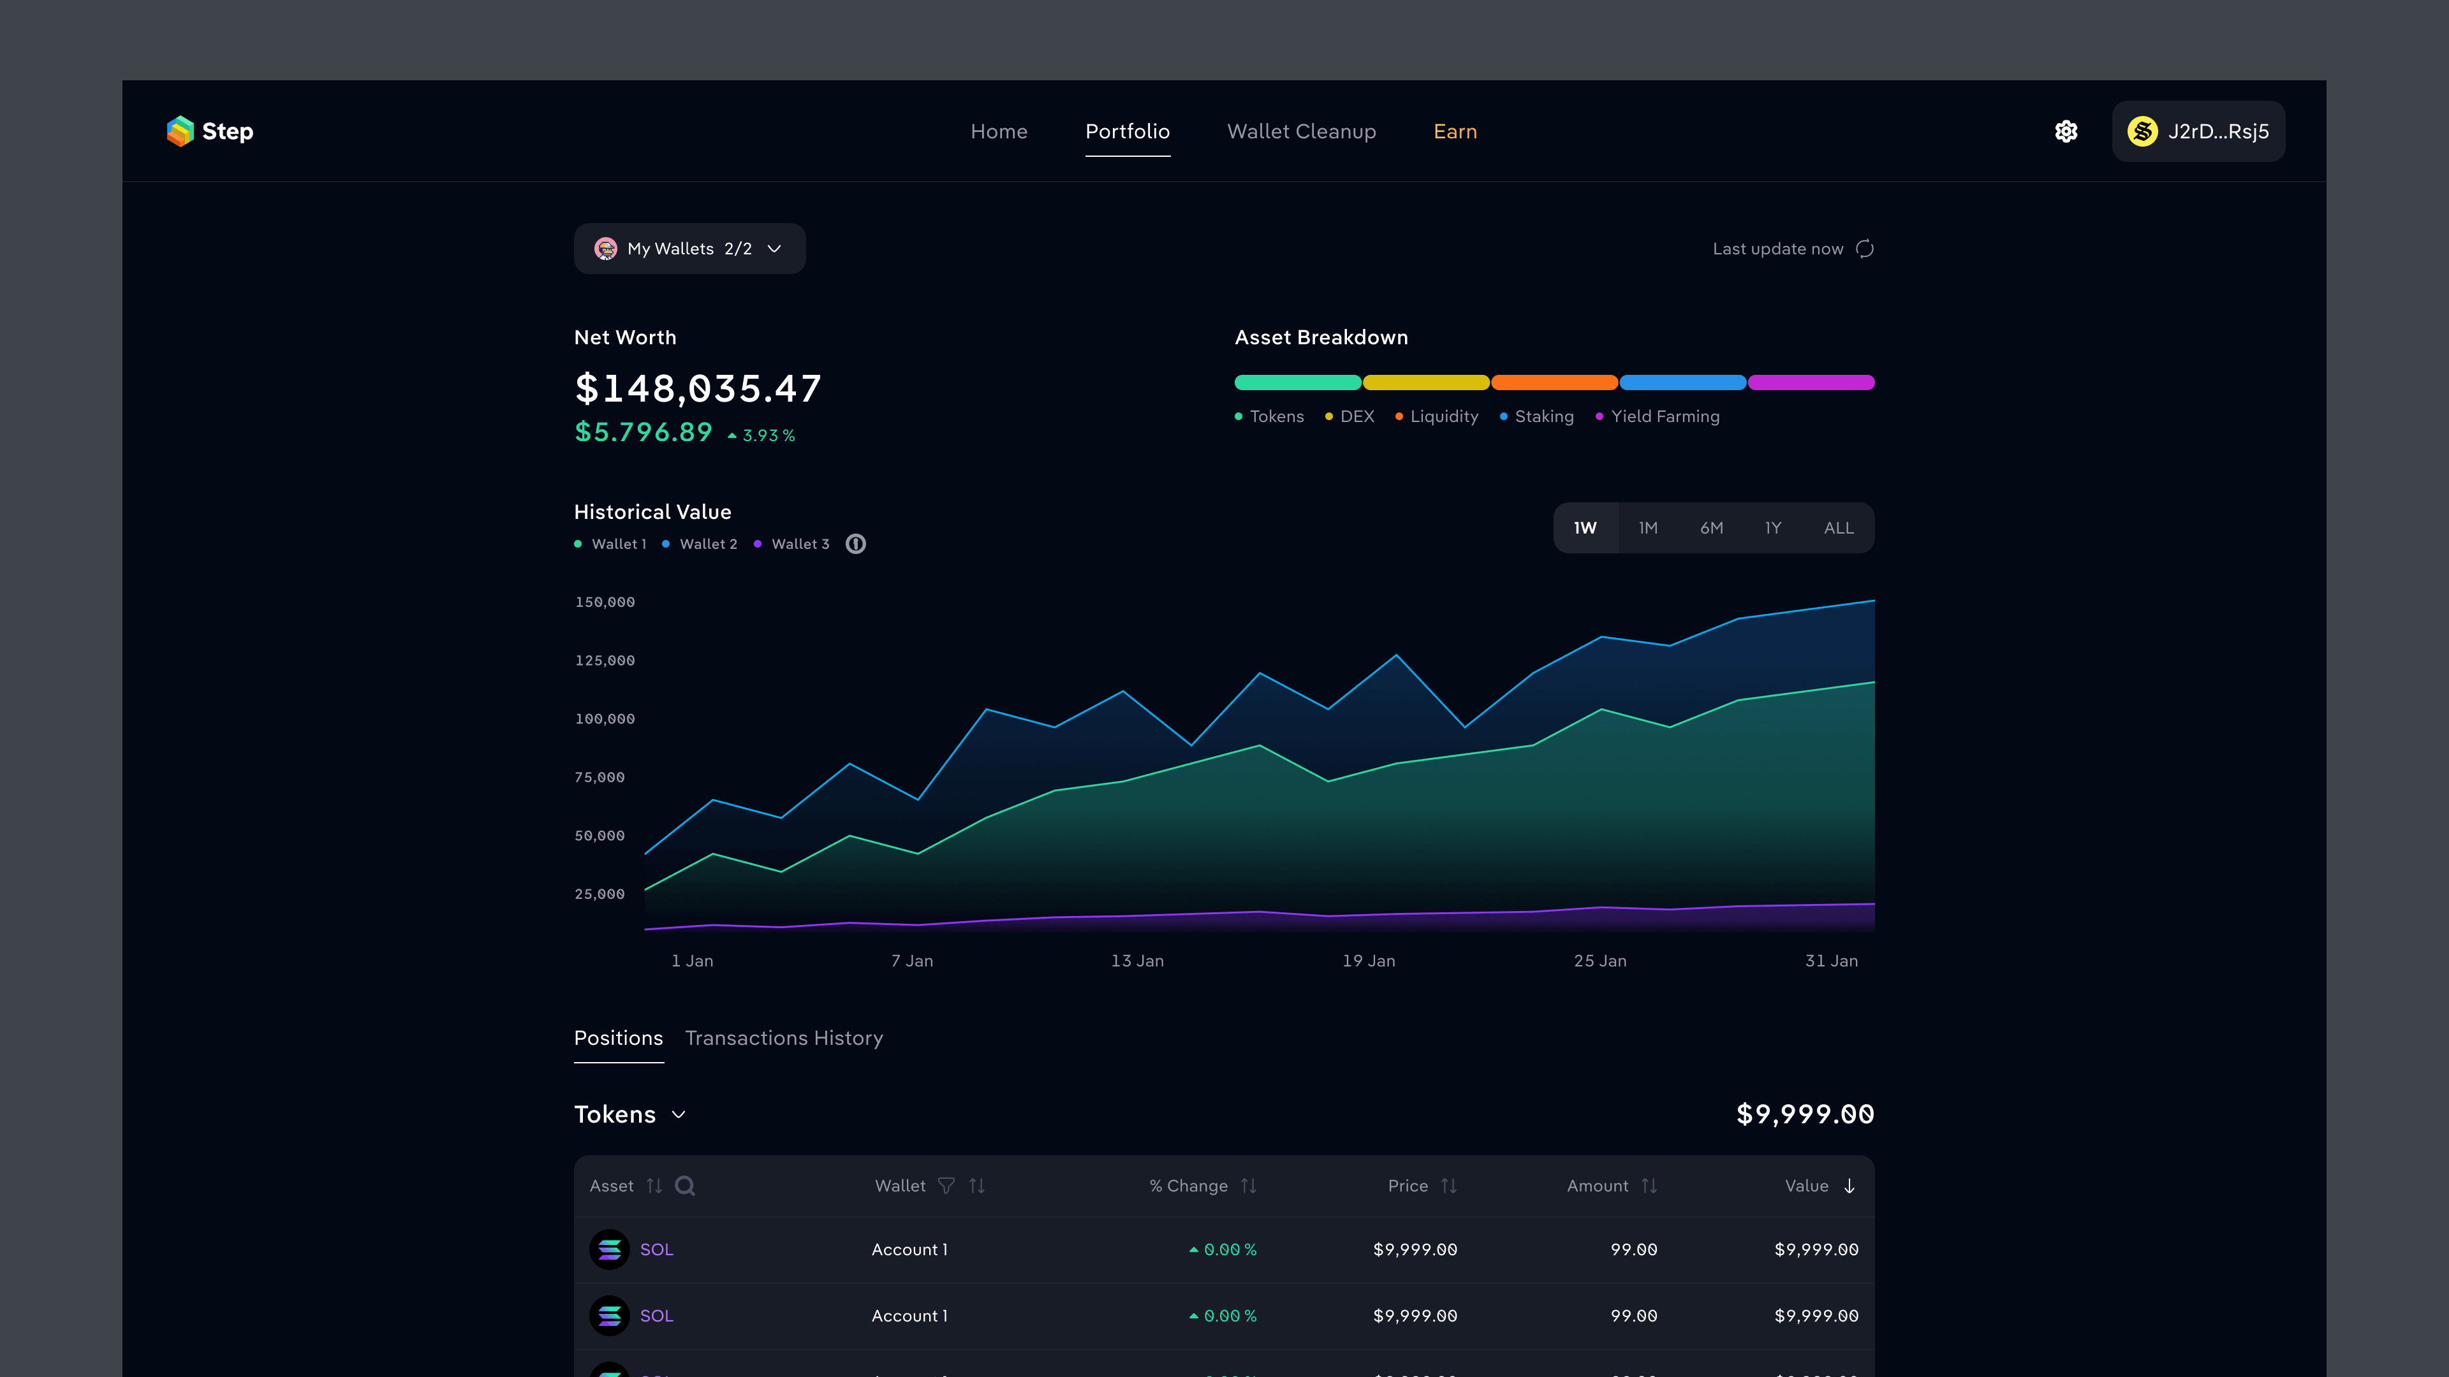The image size is (2449, 1377).
Task: Switch chart range to ALL
Action: pos(1837,527)
